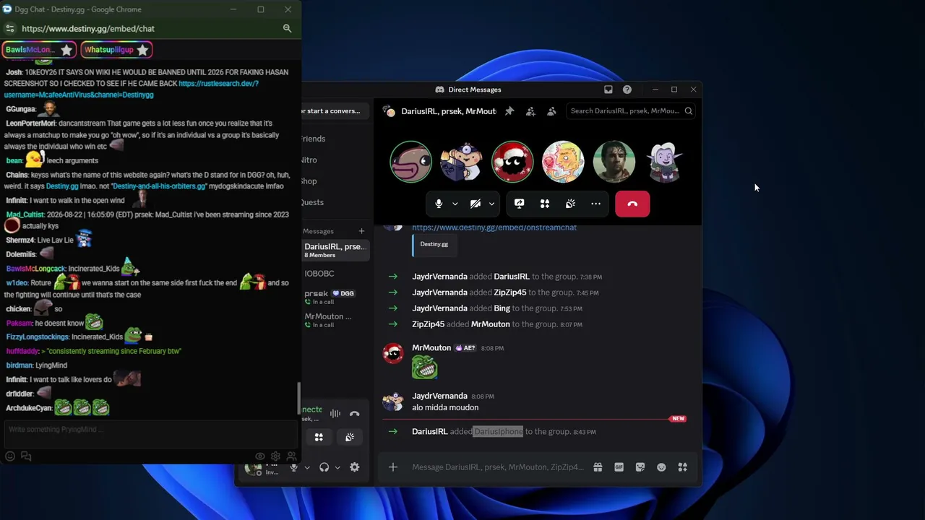Screen dimensions: 925x520
Task: Disconnect from call with red button
Action: (632, 204)
